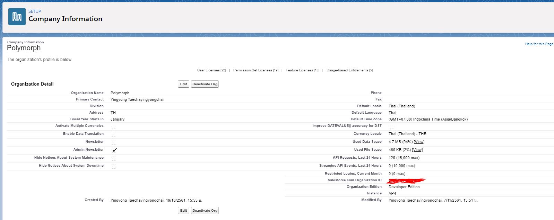Viewport: 554px width, 220px height.
Task: View Used Data Space details link
Action: coord(419,142)
